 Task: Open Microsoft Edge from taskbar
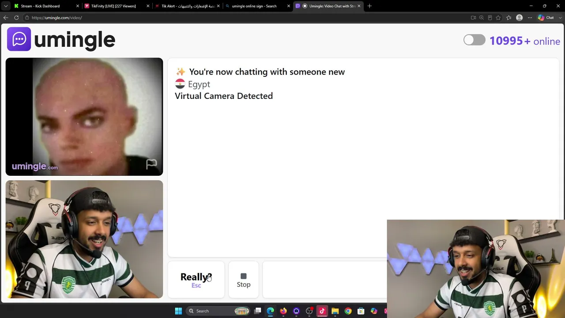tap(271, 311)
